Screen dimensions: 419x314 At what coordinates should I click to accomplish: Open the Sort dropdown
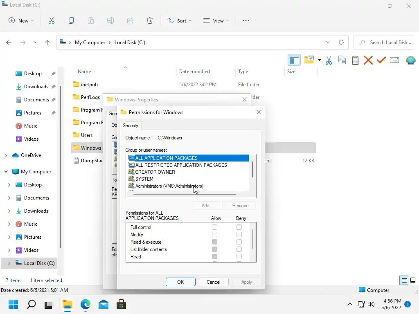click(x=179, y=20)
